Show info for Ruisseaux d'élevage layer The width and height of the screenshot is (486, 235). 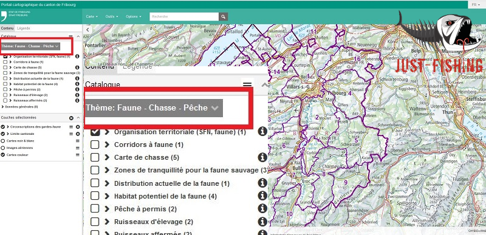77,95
